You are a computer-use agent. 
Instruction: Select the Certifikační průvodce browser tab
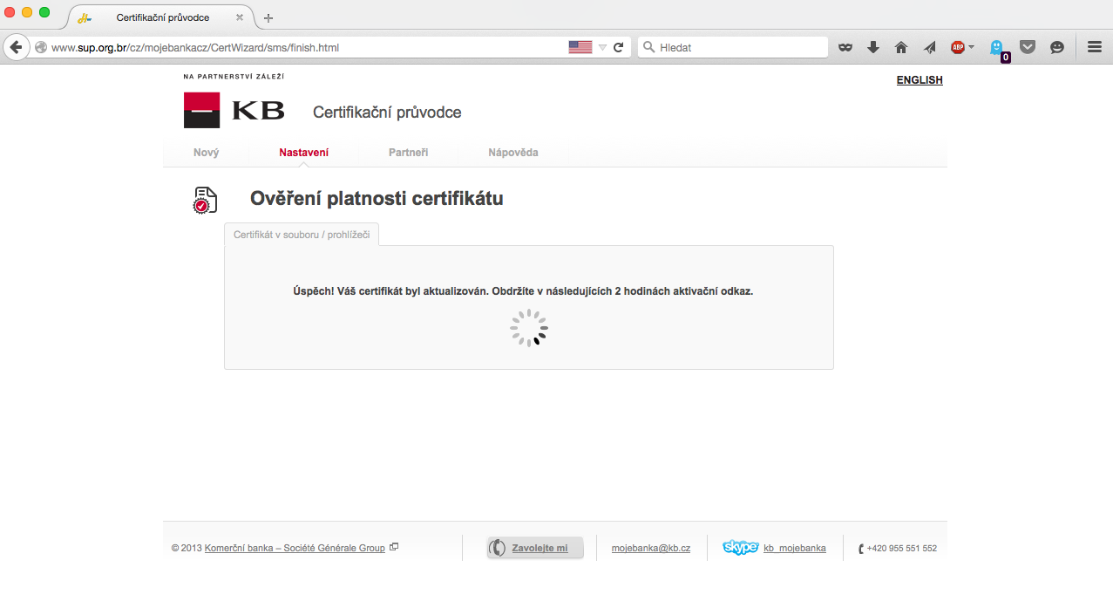coord(161,17)
